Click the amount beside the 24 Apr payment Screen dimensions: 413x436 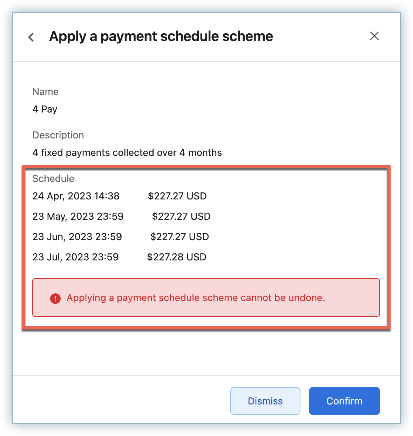(177, 196)
